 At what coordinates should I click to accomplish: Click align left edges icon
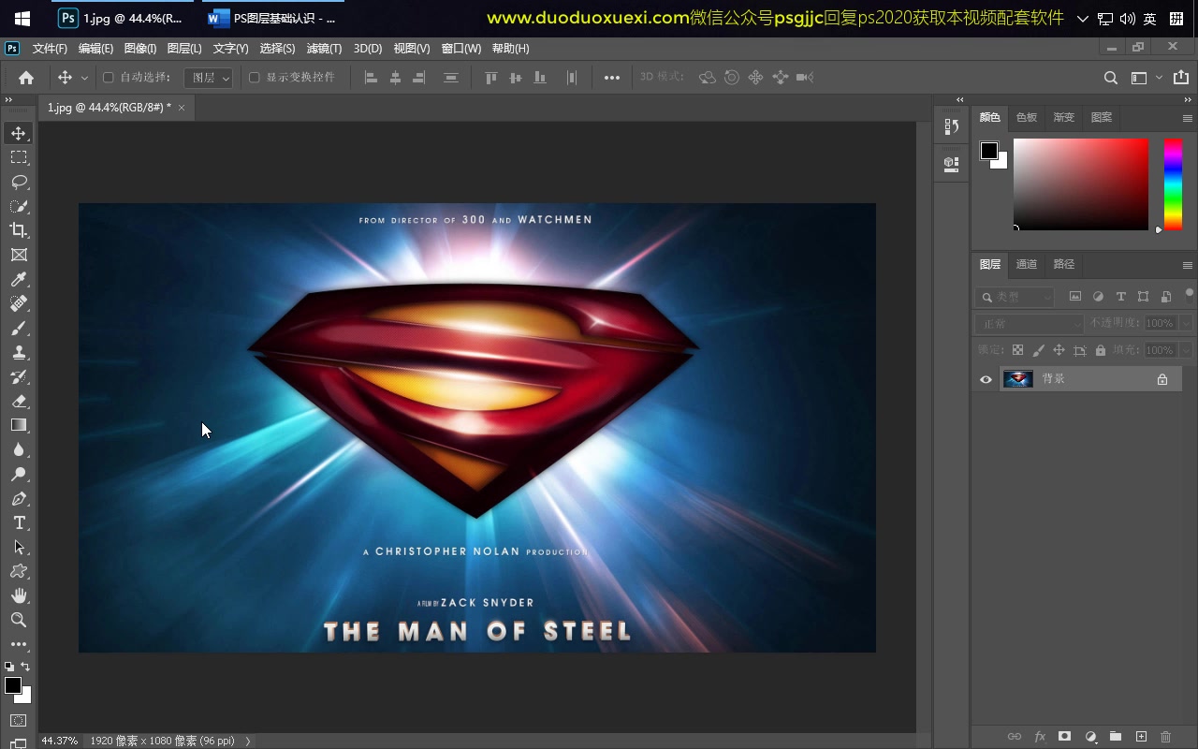tap(371, 78)
